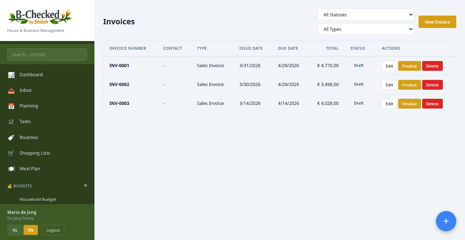Finalize invoice INV-0002

pyautogui.click(x=409, y=85)
